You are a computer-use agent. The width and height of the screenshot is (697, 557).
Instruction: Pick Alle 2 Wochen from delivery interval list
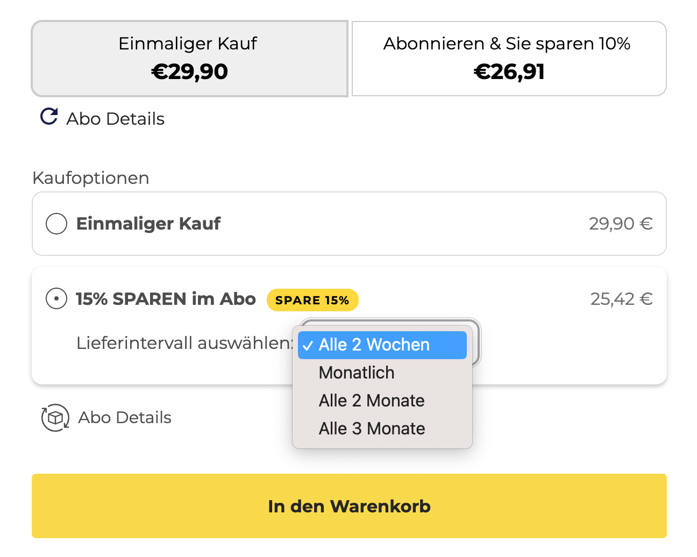click(382, 345)
